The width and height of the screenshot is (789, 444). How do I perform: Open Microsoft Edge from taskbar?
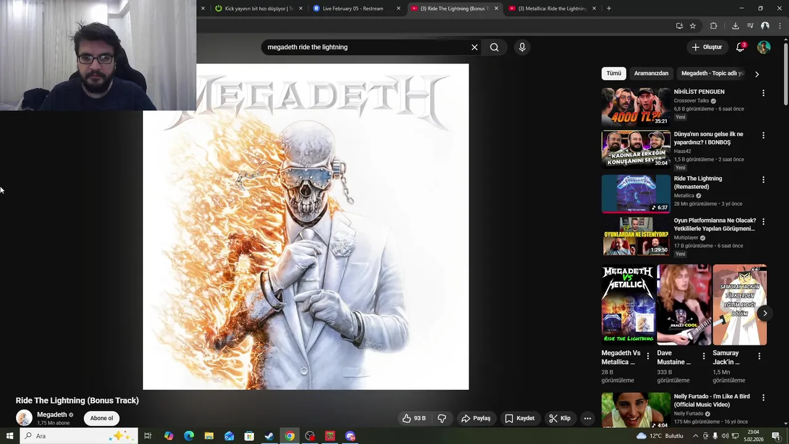coord(189,436)
